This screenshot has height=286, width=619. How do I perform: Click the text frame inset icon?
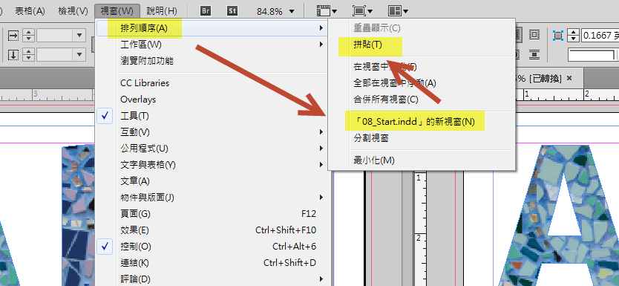558,36
